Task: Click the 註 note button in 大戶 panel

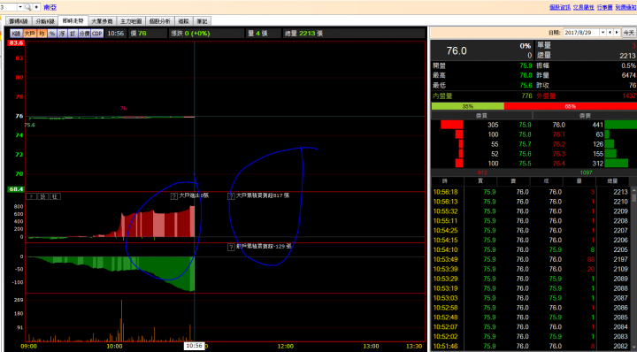Action: [55, 196]
